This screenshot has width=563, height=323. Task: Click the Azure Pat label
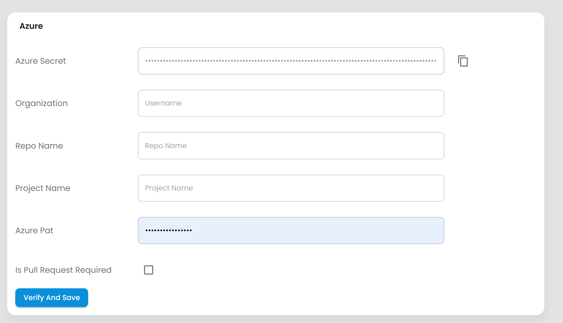[x=34, y=230]
